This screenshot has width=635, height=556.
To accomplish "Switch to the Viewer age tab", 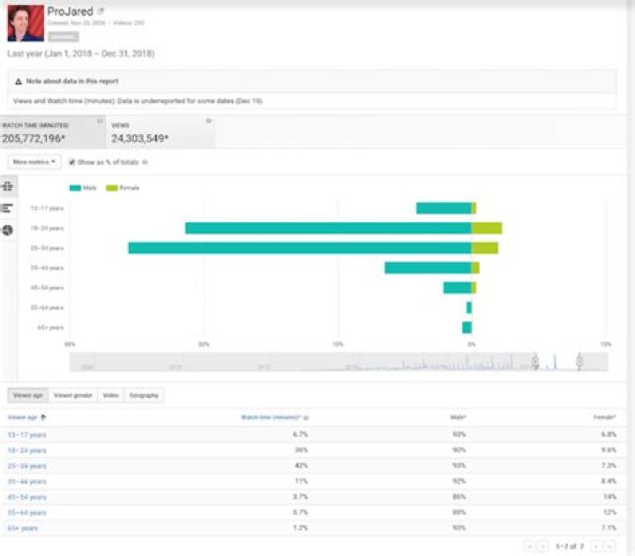I will [x=28, y=395].
